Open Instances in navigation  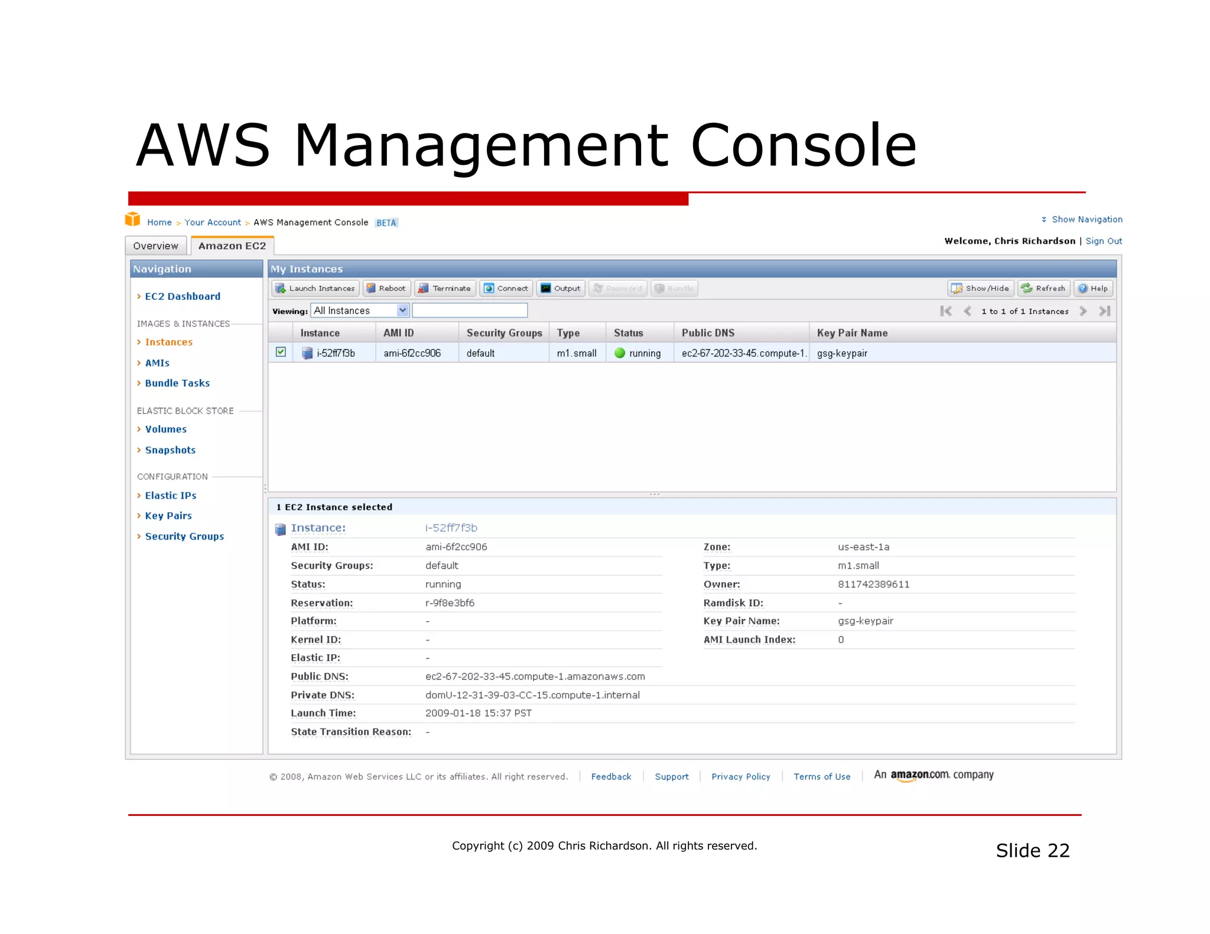tap(169, 342)
